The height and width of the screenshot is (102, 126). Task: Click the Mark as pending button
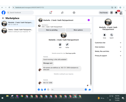52,30
